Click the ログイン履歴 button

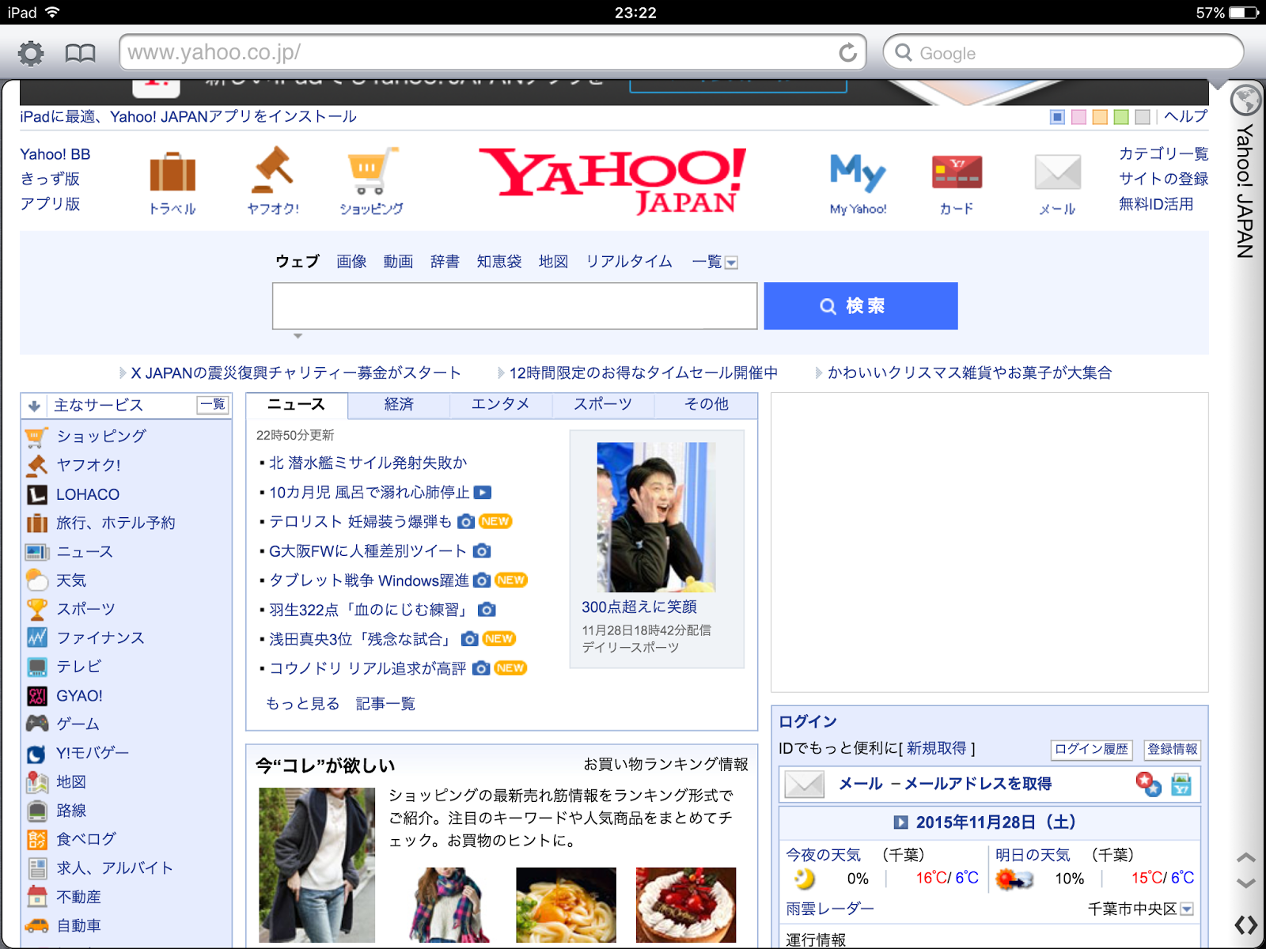point(1092,750)
